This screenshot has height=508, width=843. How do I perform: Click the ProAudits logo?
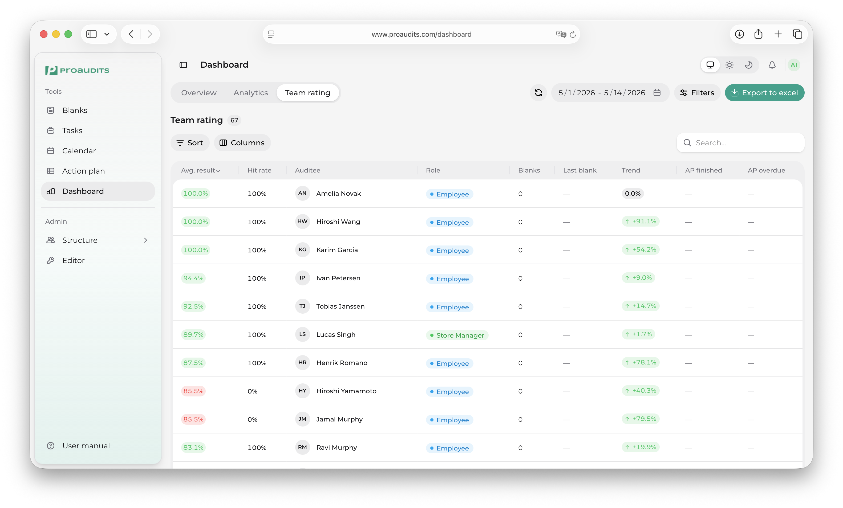click(77, 70)
